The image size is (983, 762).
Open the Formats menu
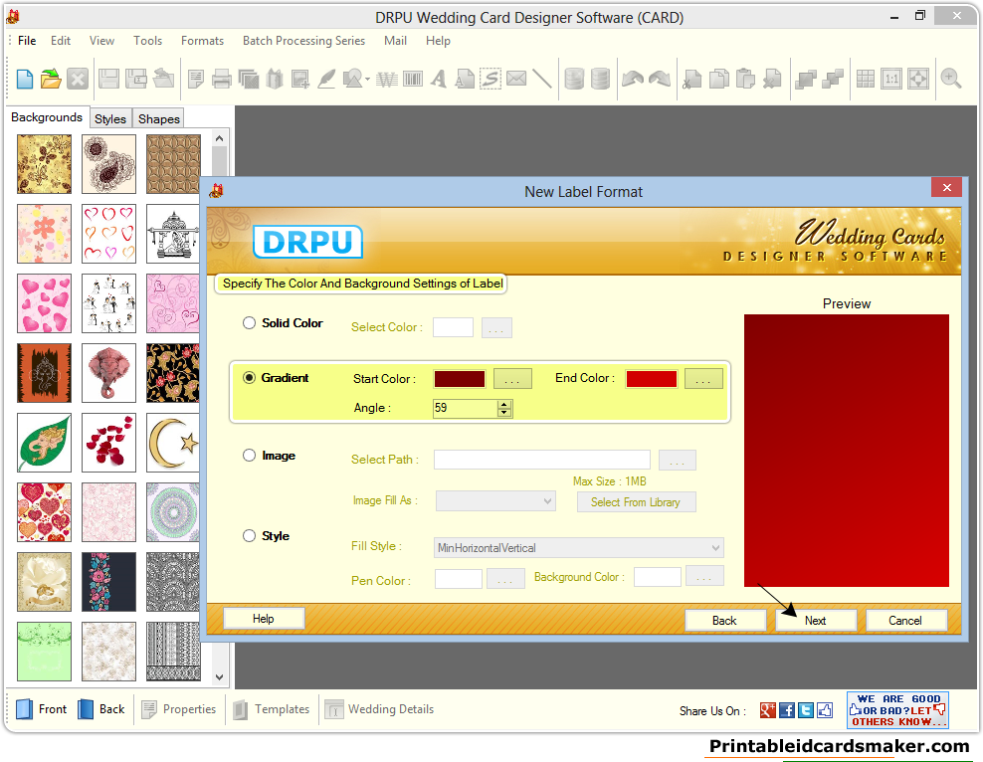pyautogui.click(x=203, y=41)
